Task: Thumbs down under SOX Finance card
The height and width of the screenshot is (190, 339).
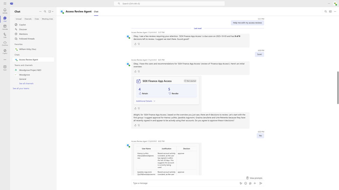Action: 139,109
